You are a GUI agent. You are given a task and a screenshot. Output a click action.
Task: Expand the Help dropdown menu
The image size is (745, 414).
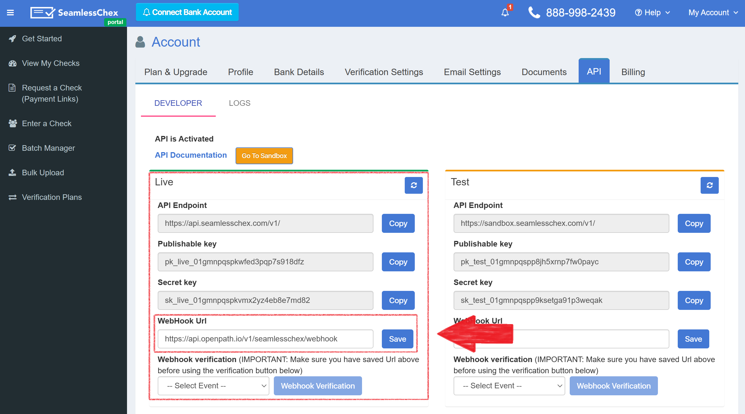[652, 13]
